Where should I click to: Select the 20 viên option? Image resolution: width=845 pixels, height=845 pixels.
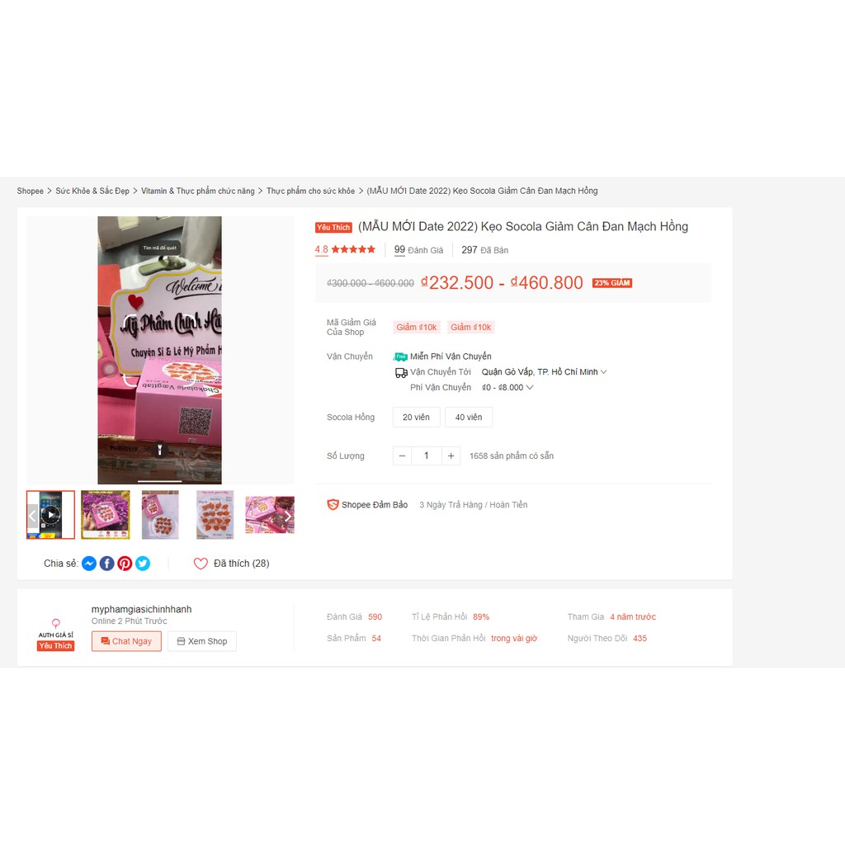(x=416, y=417)
